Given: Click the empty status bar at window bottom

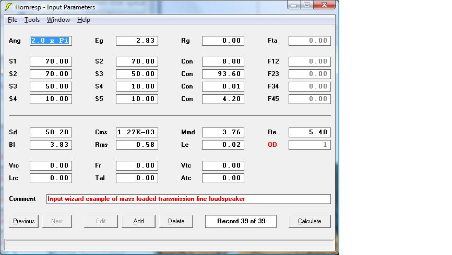Looking at the screenshot, I should tap(170, 245).
